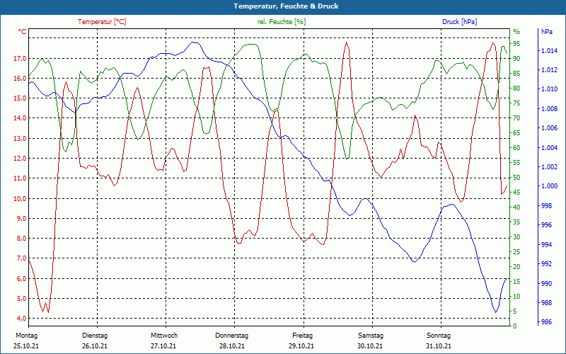
Task: Click the '85' humidity axis value
Action: 516,74
